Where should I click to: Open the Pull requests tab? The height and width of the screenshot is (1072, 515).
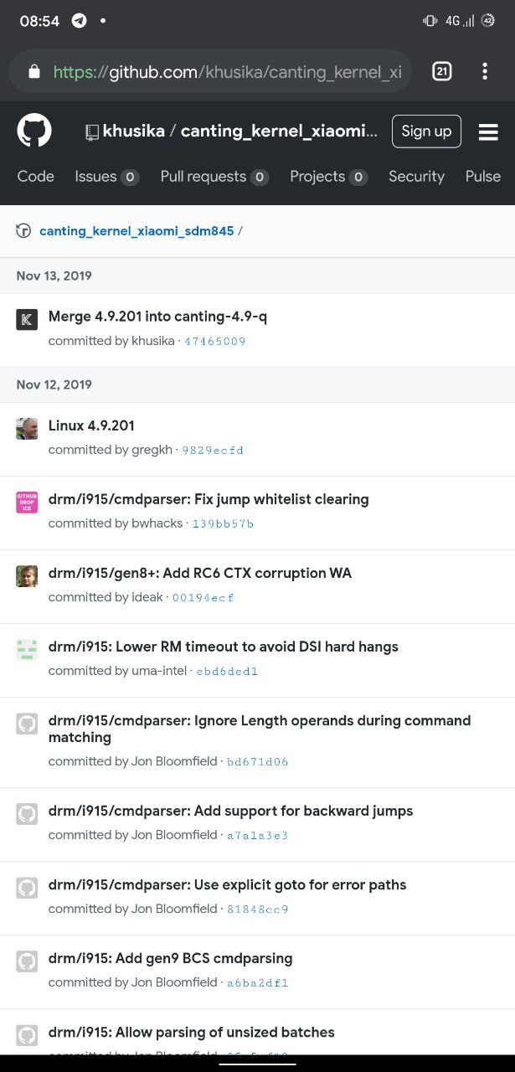point(214,177)
